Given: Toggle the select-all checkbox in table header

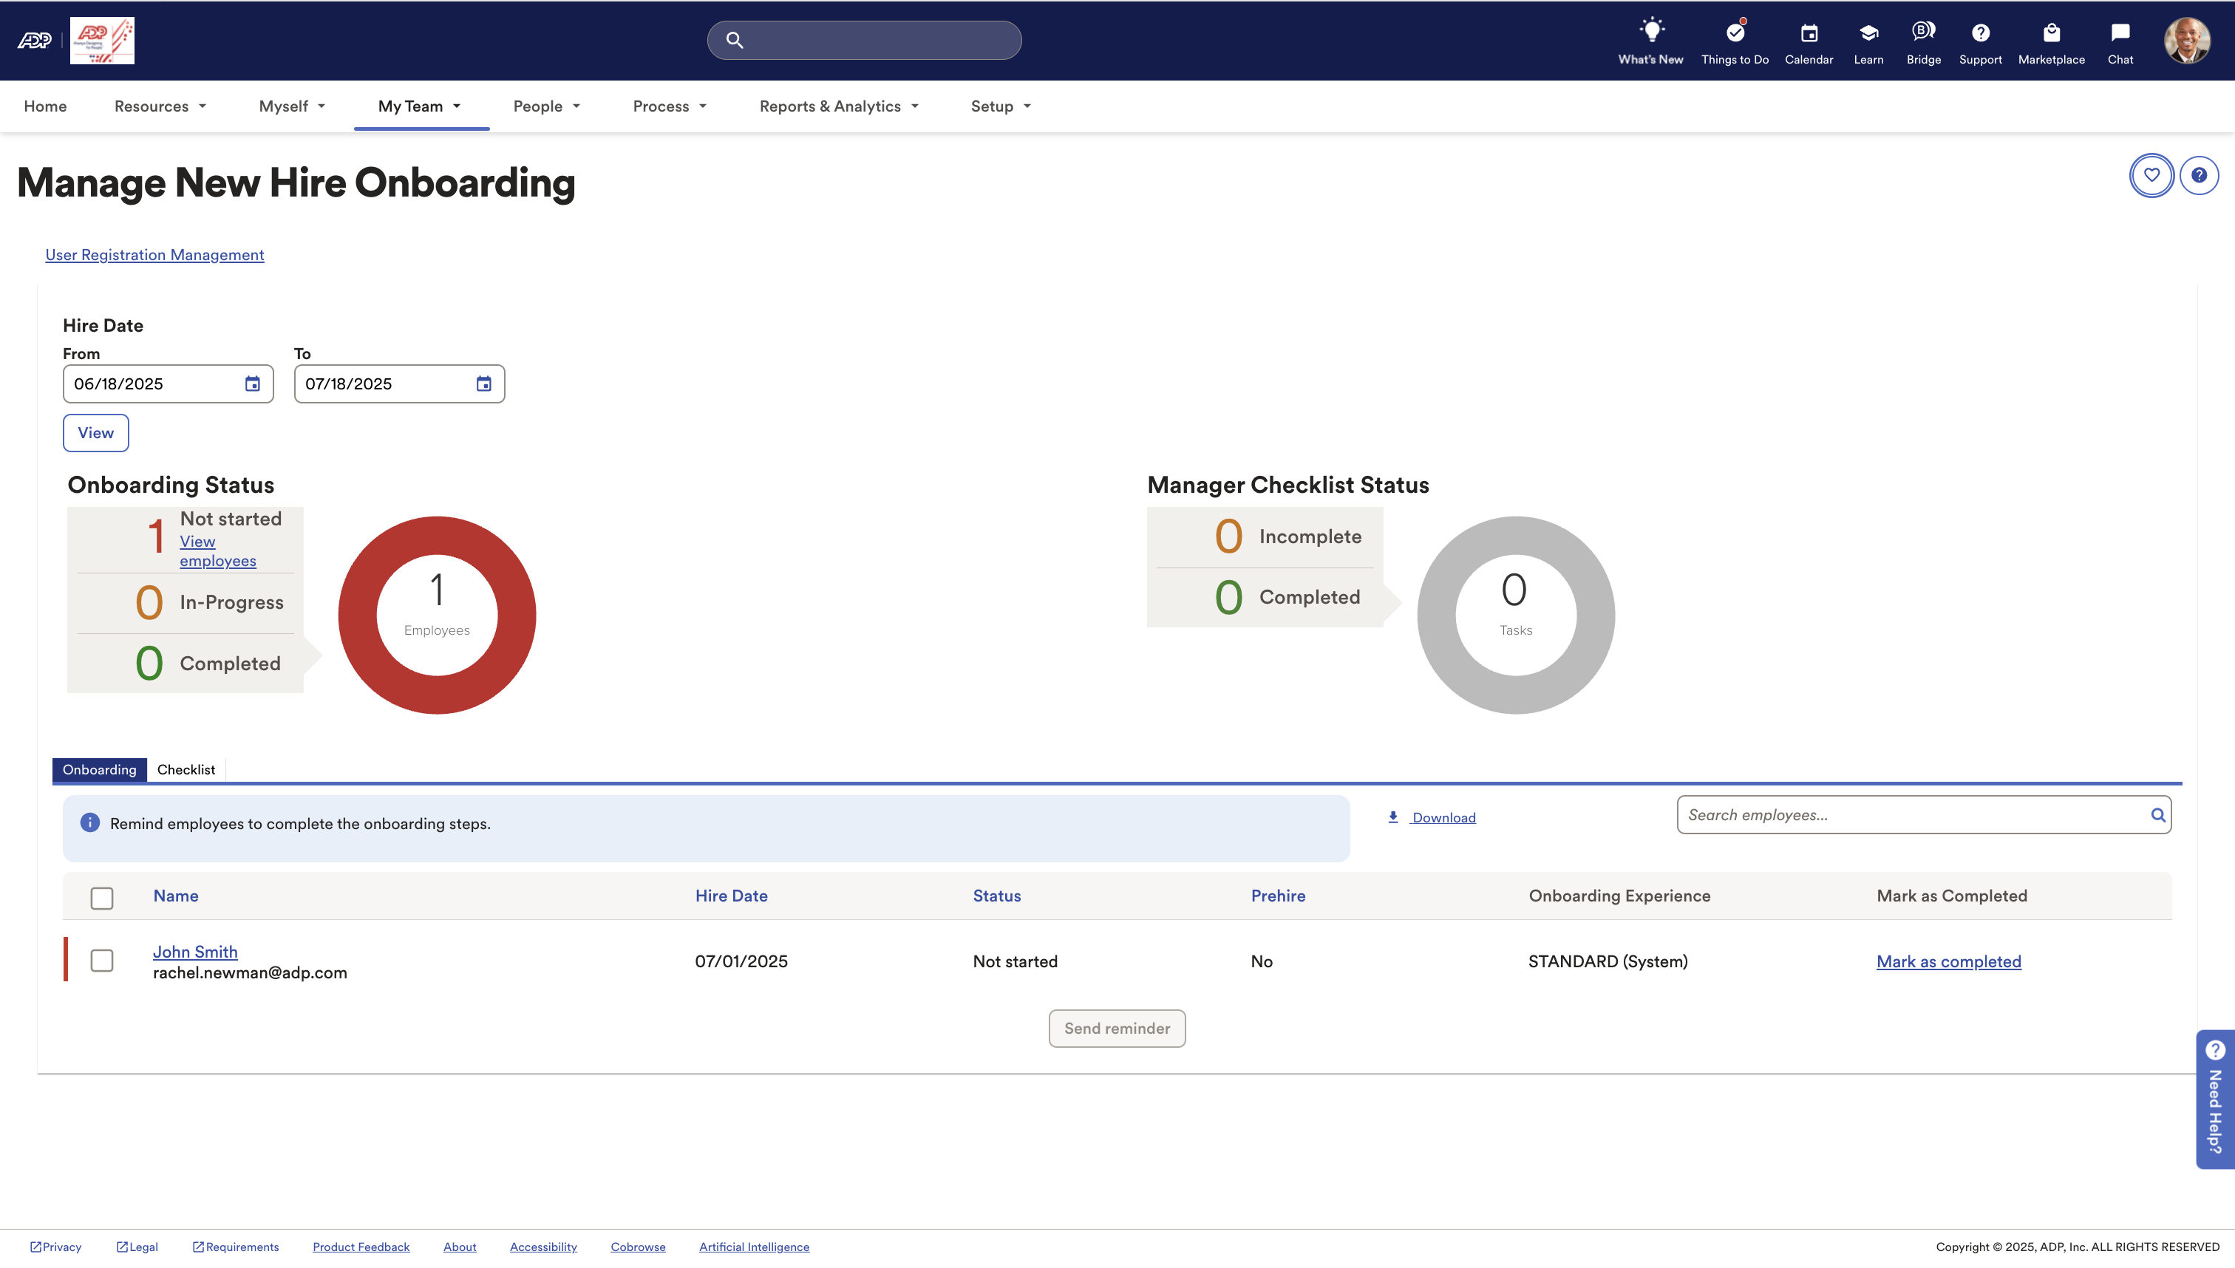Looking at the screenshot, I should point(102,897).
